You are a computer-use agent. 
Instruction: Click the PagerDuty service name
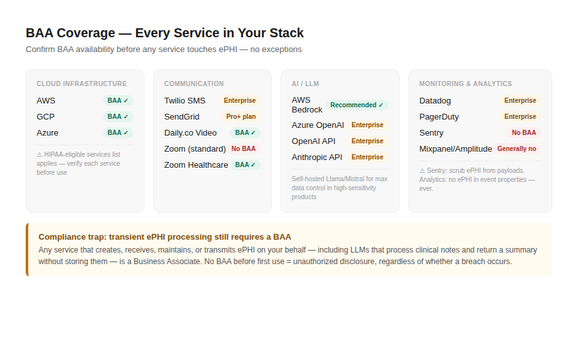[439, 117]
